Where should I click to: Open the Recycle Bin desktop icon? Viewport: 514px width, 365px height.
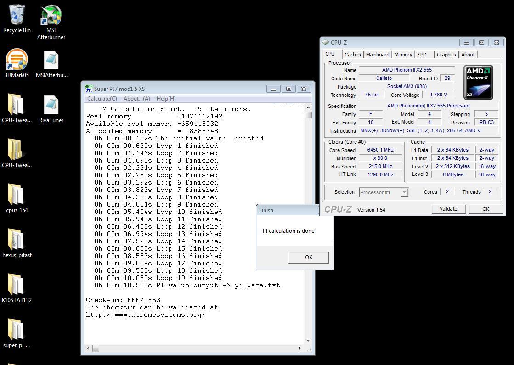(17, 19)
